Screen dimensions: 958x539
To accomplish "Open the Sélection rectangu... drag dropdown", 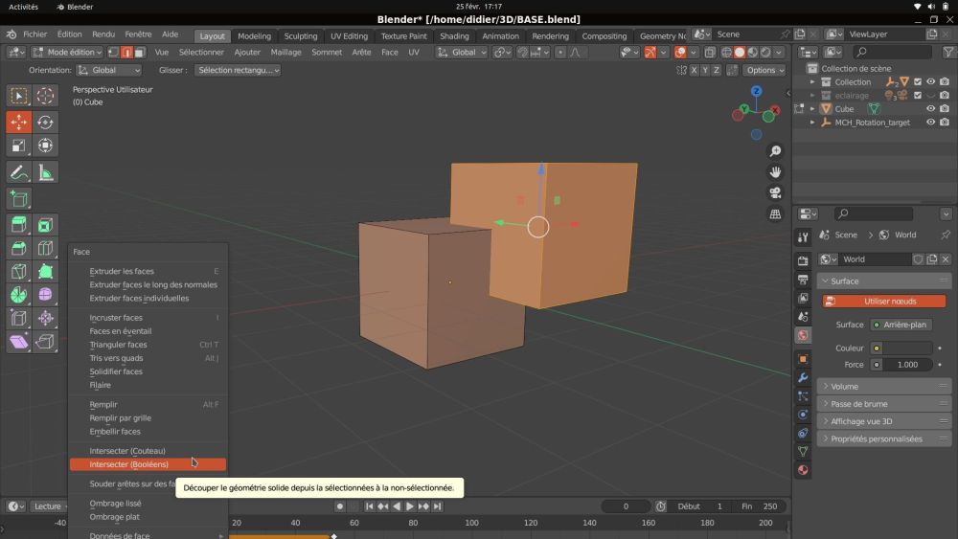I will (238, 70).
